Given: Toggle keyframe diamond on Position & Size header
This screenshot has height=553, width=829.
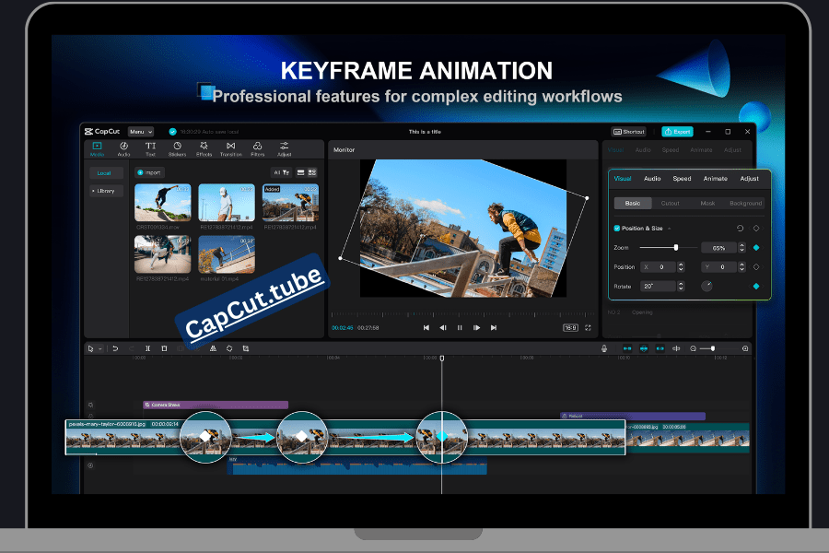Looking at the screenshot, I should [756, 228].
